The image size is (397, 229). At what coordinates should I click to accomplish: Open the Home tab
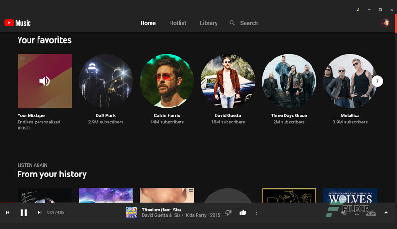click(x=148, y=23)
